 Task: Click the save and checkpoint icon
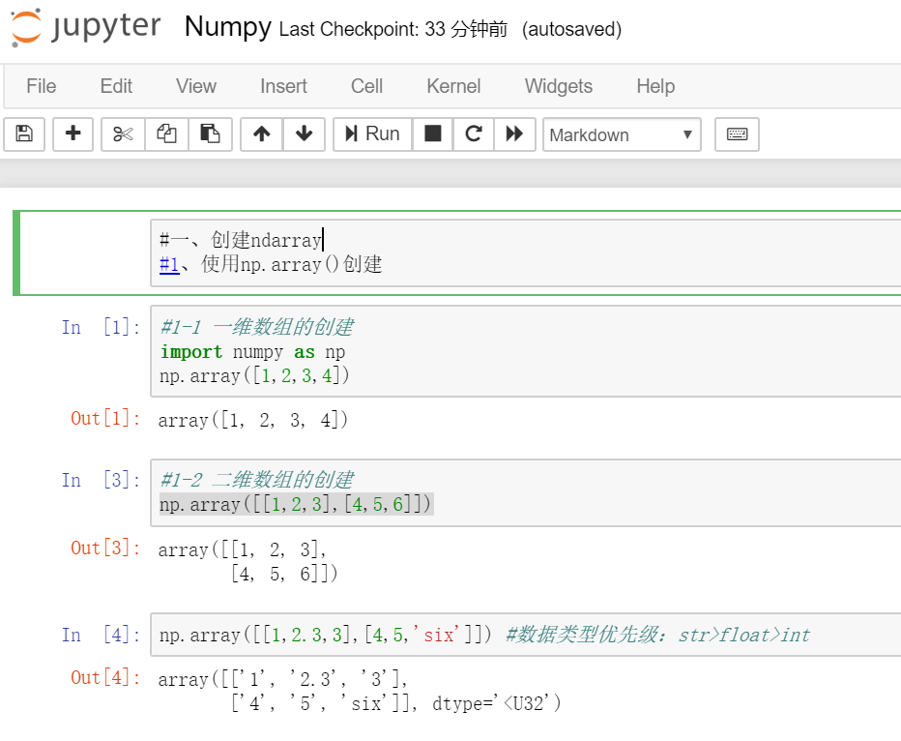24,133
